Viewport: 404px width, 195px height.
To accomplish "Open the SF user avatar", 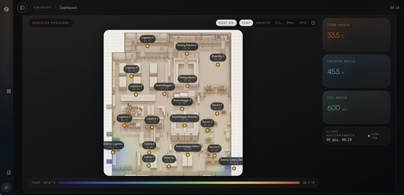I will click(x=6, y=187).
